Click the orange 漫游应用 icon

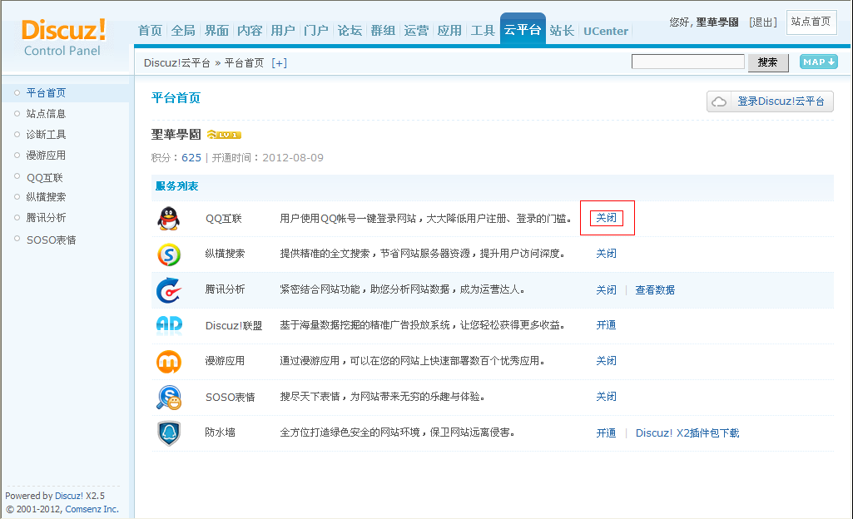(168, 361)
